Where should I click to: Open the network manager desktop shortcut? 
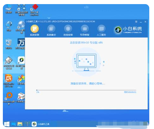tap(21, 10)
